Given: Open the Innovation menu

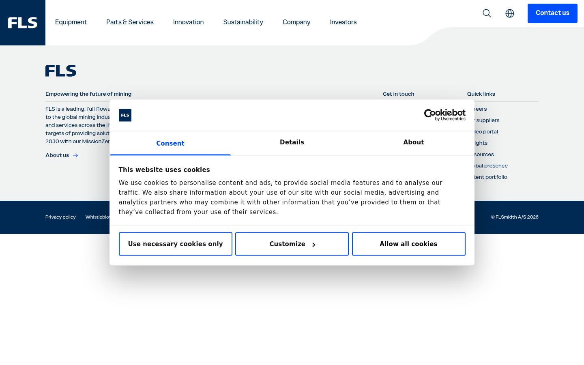Looking at the screenshot, I should pyautogui.click(x=188, y=22).
